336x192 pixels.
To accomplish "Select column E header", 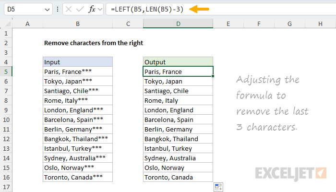I will click(228, 24).
